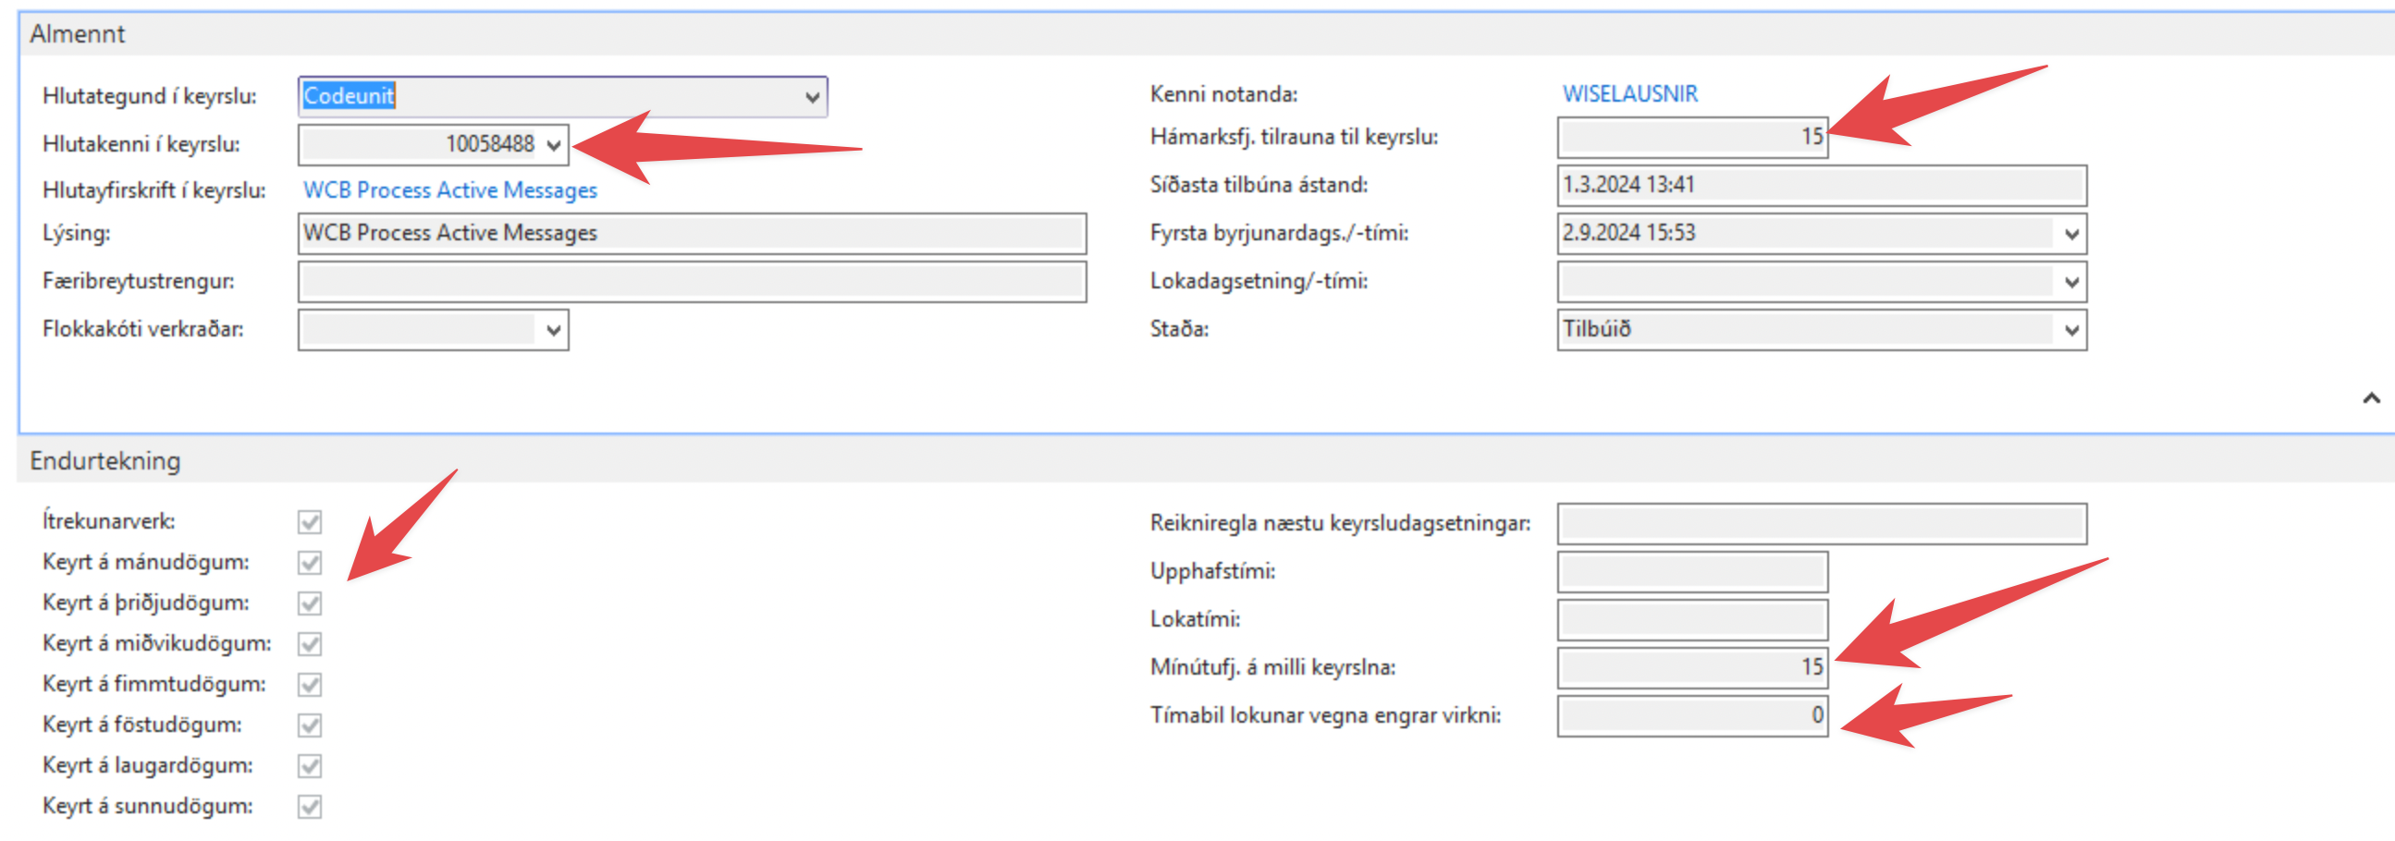Image resolution: width=2395 pixels, height=841 pixels.
Task: Toggle the Keyrt á föstudögum checkbox
Action: pyautogui.click(x=310, y=725)
